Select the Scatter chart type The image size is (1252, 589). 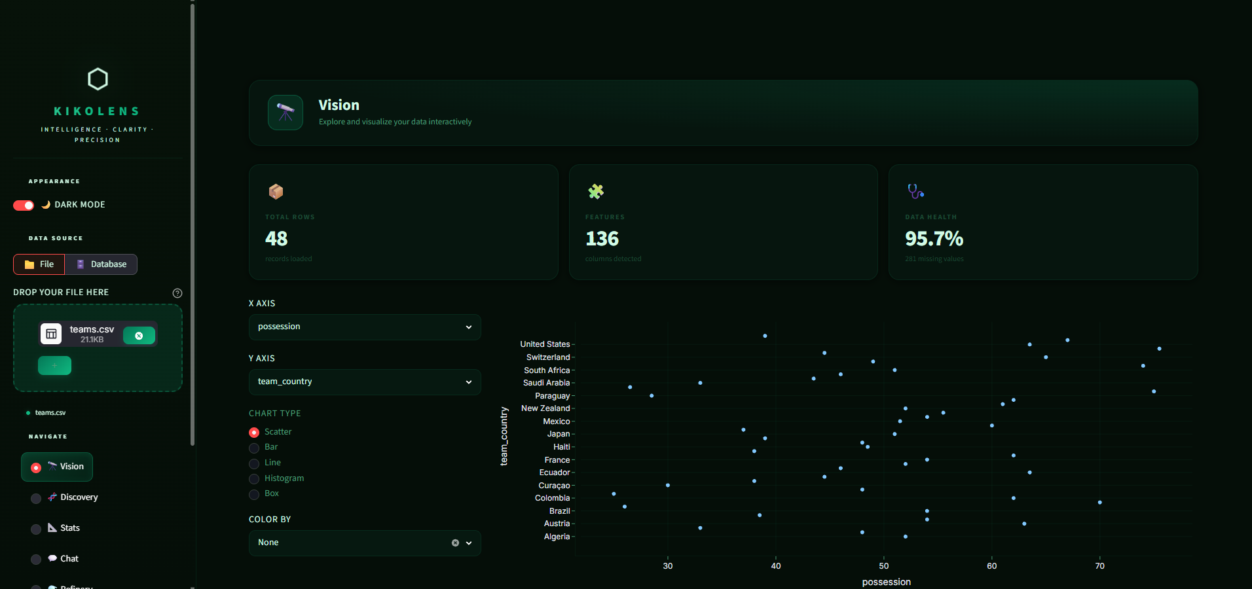coord(270,432)
